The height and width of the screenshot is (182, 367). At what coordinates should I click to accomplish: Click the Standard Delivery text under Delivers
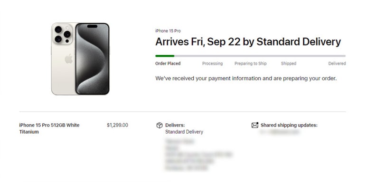point(184,132)
